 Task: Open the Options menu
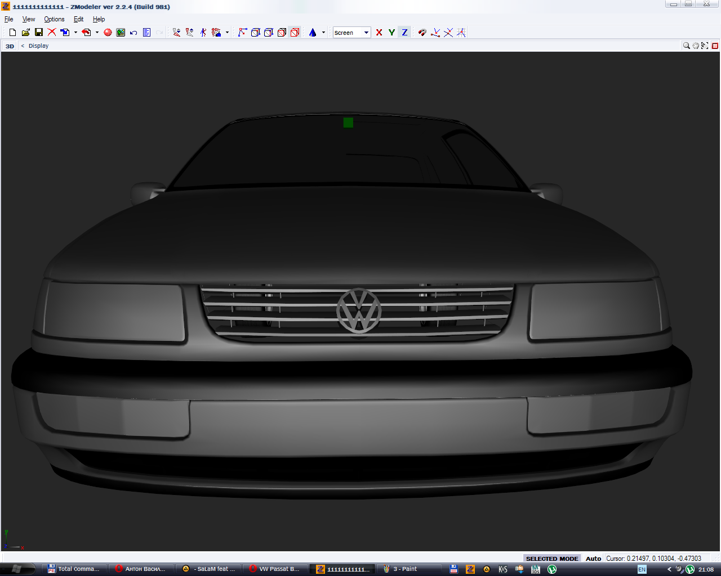click(54, 19)
